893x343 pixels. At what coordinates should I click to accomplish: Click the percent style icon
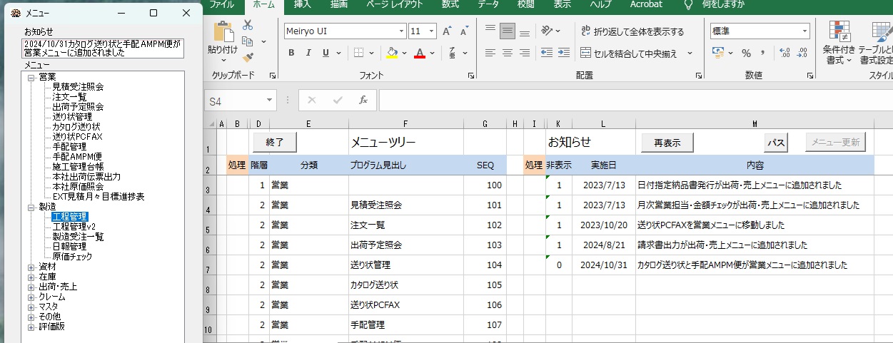pos(746,53)
